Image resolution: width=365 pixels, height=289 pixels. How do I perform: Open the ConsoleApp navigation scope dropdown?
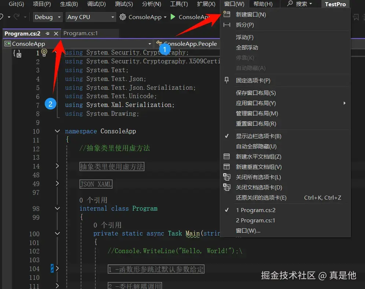[x=150, y=44]
